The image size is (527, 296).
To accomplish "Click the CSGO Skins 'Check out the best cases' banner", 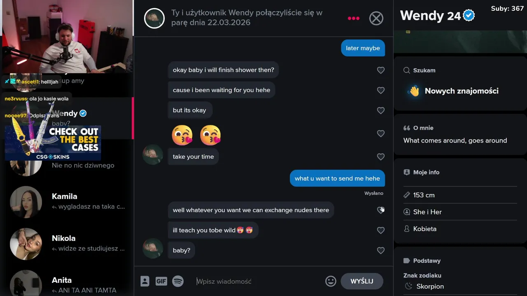I will click(53, 142).
